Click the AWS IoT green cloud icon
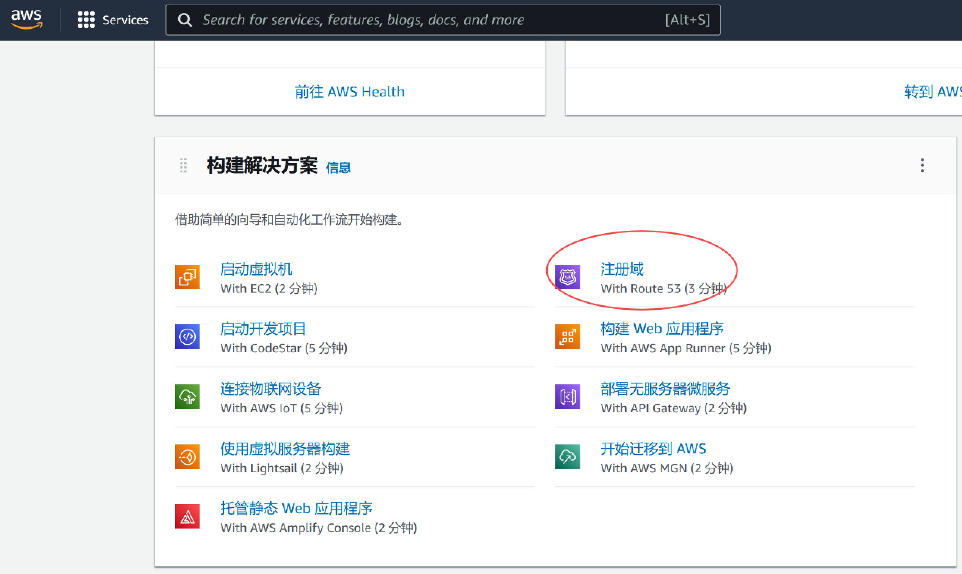The image size is (962, 574). point(187,396)
